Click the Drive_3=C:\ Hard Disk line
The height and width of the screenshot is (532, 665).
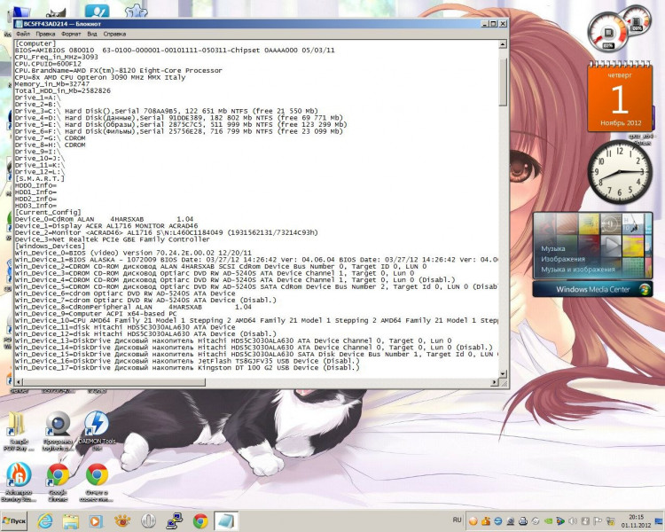click(x=167, y=111)
